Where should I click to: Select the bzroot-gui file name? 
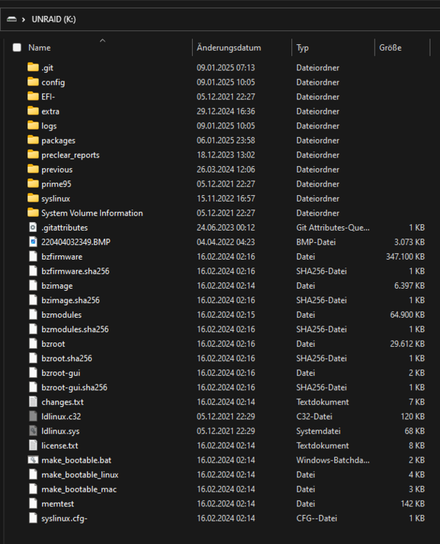pos(61,373)
